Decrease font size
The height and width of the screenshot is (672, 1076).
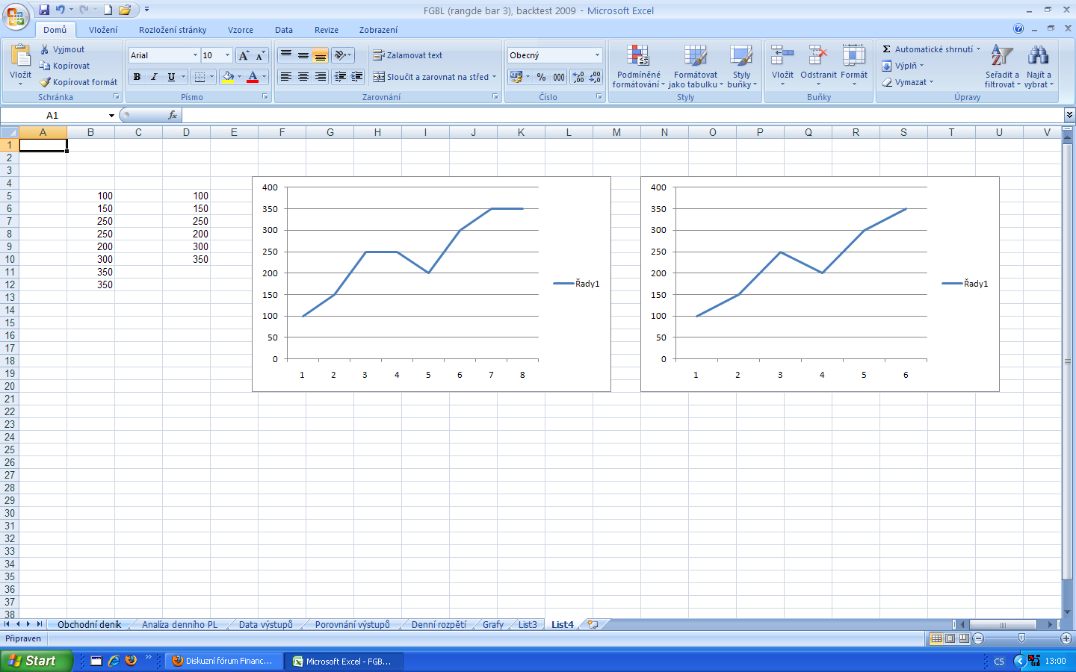tap(260, 55)
